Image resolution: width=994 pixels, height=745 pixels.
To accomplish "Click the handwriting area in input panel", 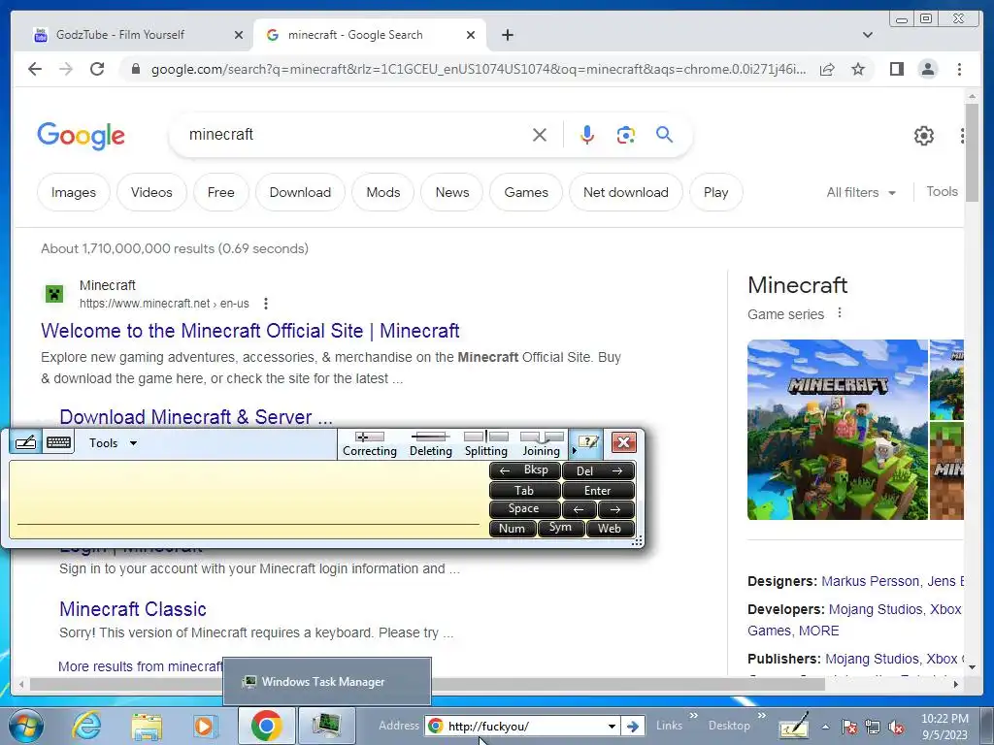I will [x=248, y=500].
